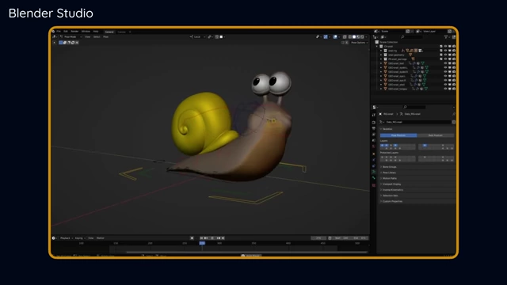Image resolution: width=507 pixels, height=285 pixels.
Task: Toggle eye icon for GEO-snail_tongue
Action: pyautogui.click(x=445, y=89)
